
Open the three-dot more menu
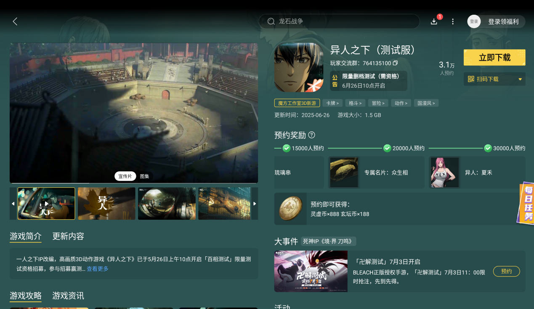453,21
